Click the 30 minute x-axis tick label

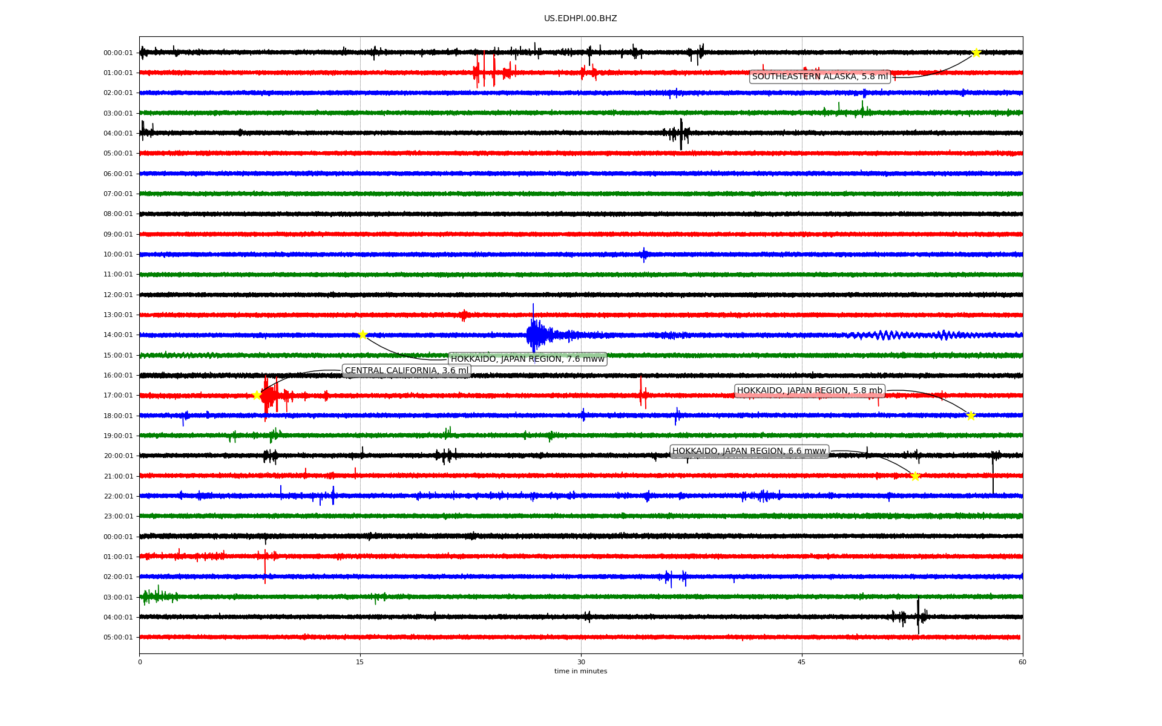point(581,662)
